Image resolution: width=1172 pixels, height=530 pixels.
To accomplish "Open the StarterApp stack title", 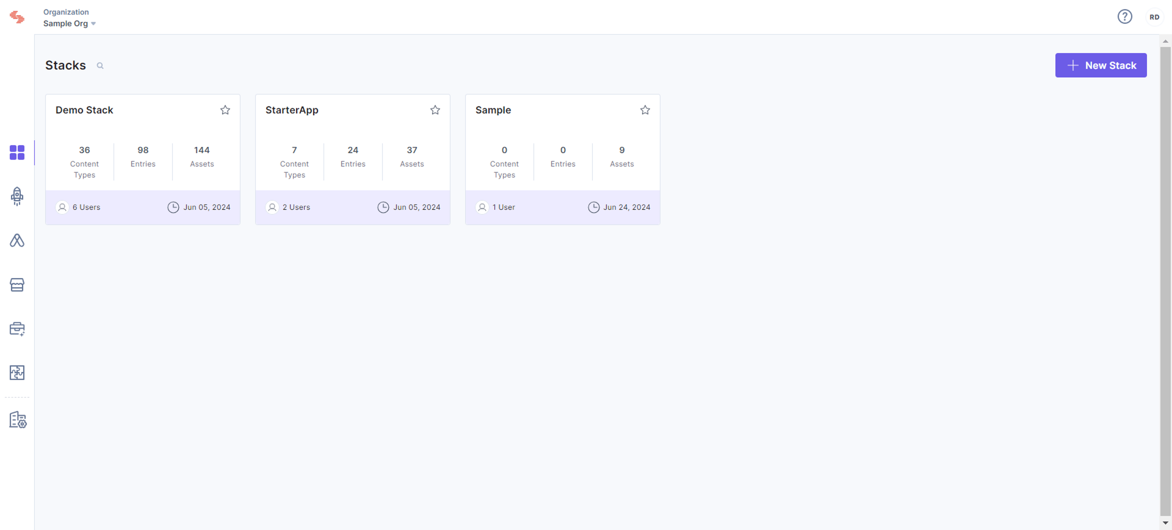I will pos(292,110).
